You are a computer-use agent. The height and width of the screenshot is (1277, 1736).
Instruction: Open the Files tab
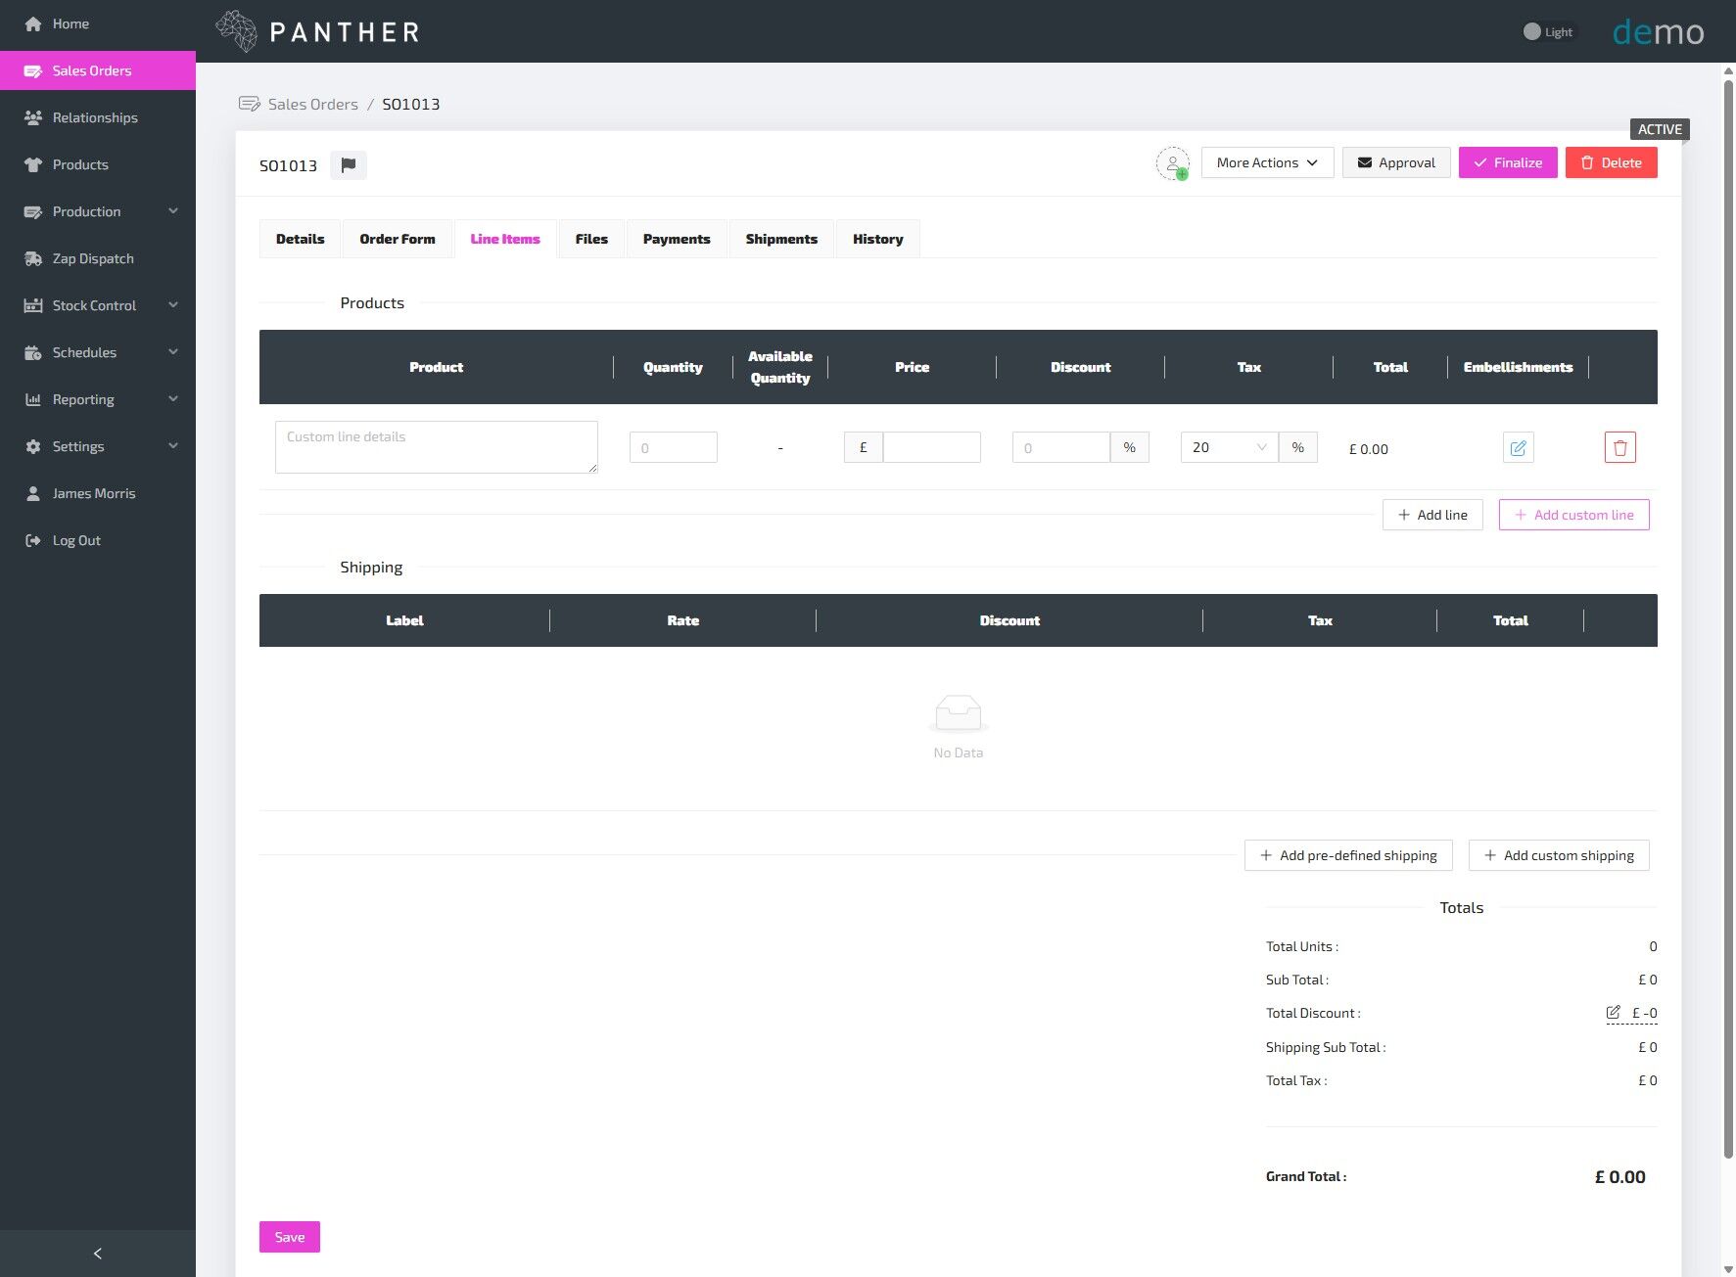[591, 239]
